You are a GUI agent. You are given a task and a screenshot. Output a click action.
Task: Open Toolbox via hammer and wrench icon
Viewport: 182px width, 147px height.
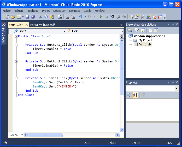coord(143,17)
